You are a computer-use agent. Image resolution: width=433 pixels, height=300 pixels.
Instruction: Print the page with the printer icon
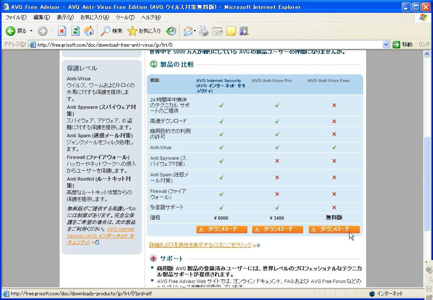[204, 31]
